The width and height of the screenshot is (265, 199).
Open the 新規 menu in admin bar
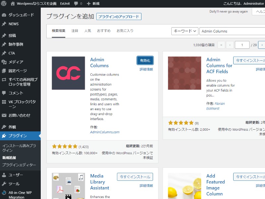click(x=93, y=3)
